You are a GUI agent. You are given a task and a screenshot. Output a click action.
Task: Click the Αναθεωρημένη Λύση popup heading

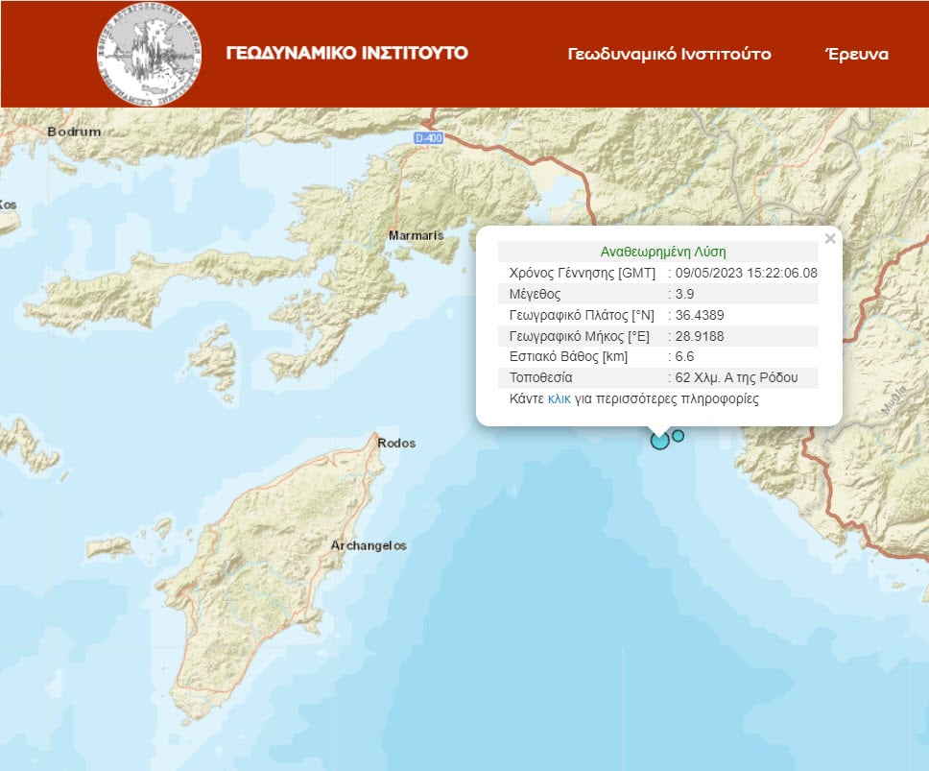point(663,252)
